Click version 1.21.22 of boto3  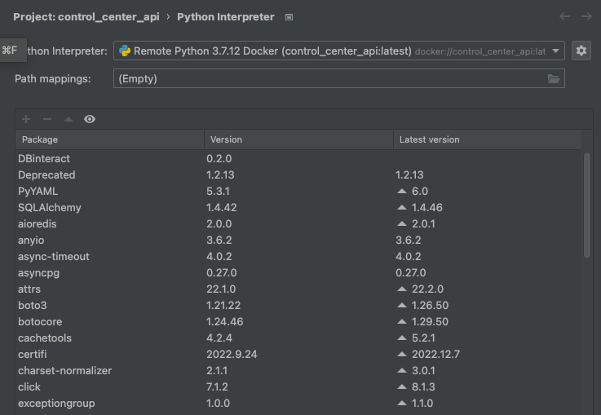[223, 306]
